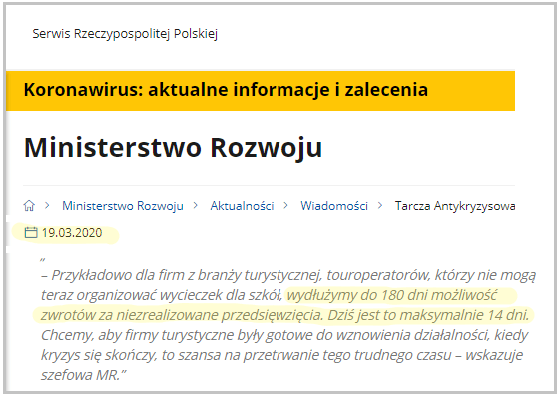Screen dimensions: 559x395
Task: Click the calendar icon beside the date
Action: click(x=31, y=233)
